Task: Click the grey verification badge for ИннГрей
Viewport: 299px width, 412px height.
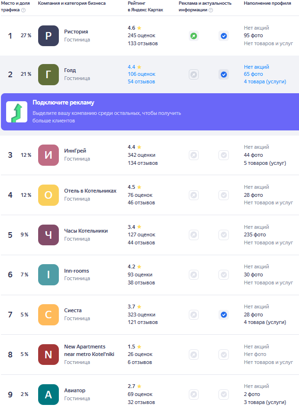Action: [224, 155]
